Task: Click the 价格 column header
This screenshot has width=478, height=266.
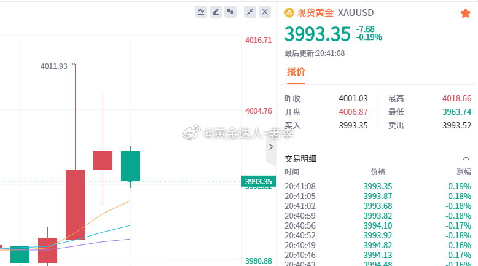Action: pyautogui.click(x=378, y=172)
